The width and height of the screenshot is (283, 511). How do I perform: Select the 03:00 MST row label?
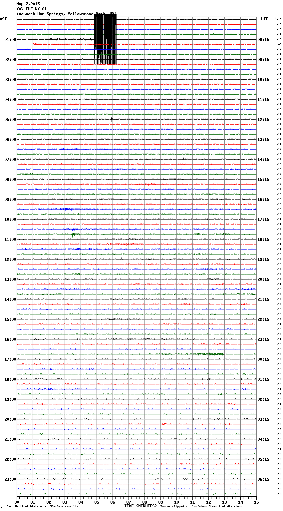pyautogui.click(x=10, y=80)
